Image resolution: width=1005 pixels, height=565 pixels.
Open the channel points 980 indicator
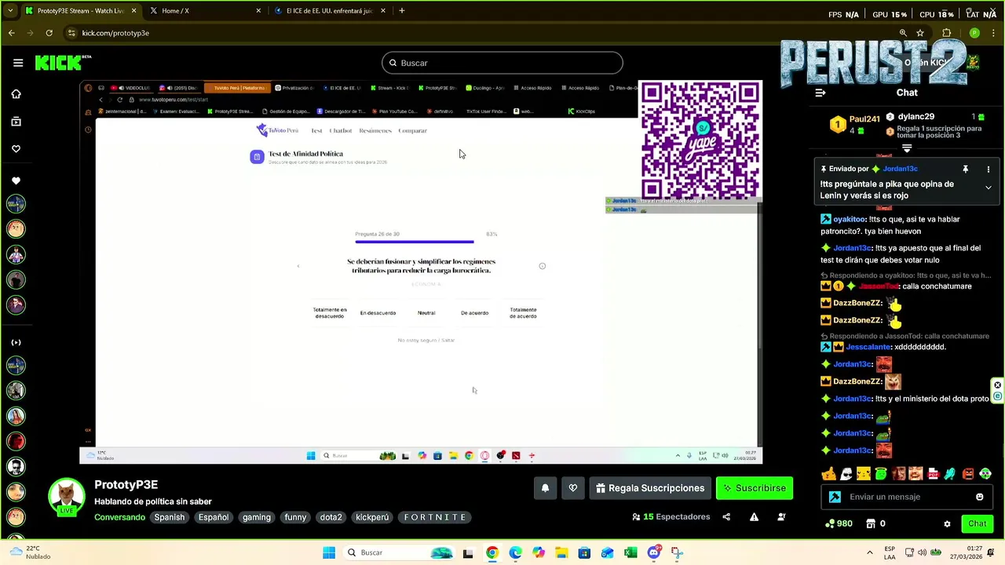(x=839, y=523)
